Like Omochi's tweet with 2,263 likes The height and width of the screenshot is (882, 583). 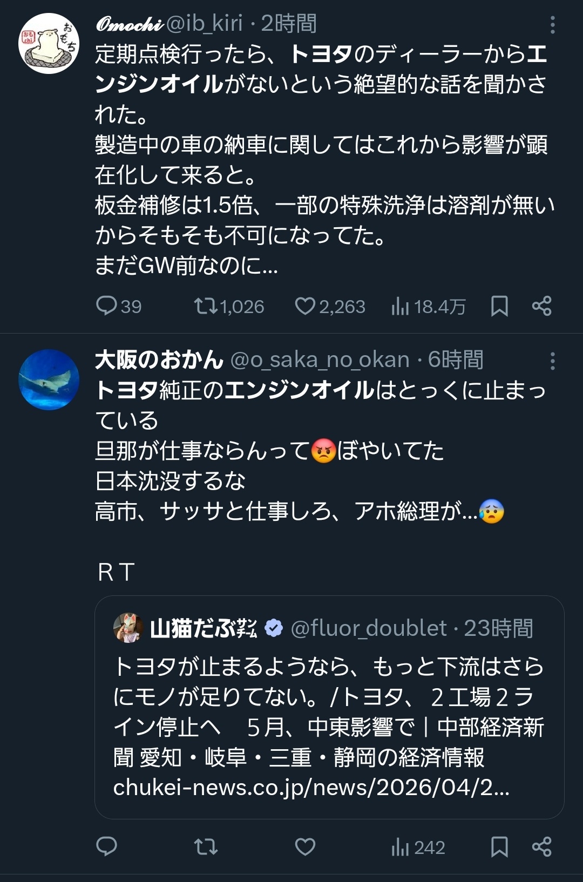(305, 306)
